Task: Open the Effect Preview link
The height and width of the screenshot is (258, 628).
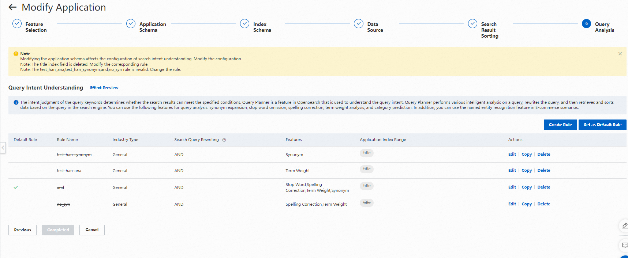Action: (x=104, y=88)
